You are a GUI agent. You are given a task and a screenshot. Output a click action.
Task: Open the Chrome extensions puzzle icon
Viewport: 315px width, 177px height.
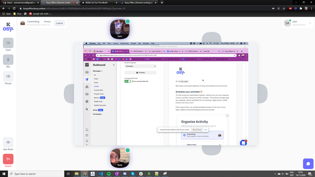coord(301,9)
